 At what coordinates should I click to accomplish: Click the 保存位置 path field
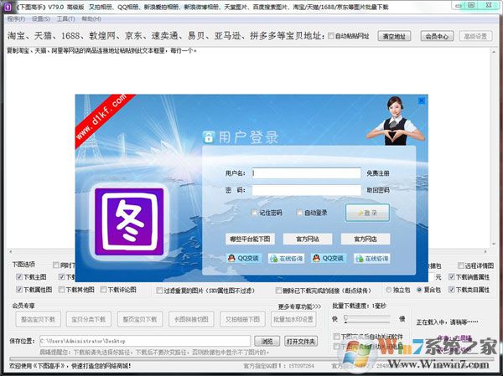coord(145,341)
